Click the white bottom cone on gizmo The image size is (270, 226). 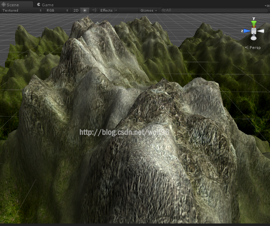click(253, 38)
